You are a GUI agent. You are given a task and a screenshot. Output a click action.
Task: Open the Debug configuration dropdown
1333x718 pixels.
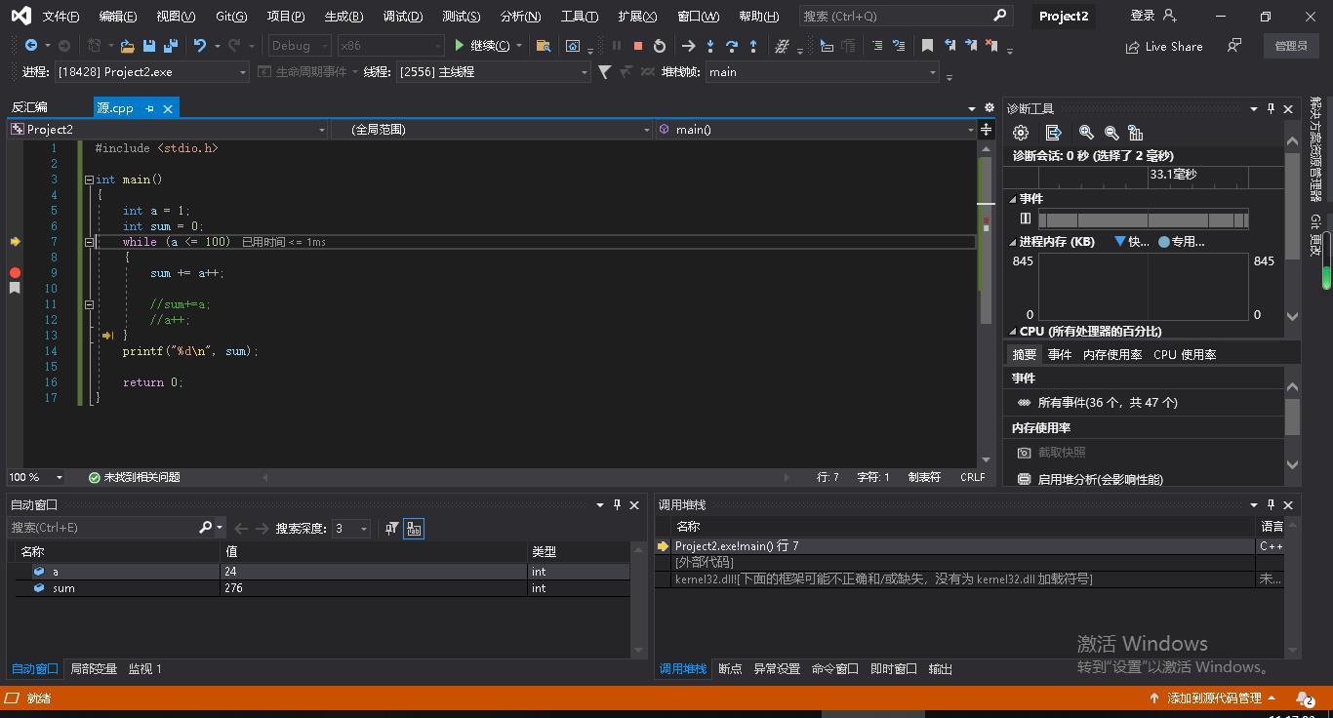pyautogui.click(x=300, y=46)
